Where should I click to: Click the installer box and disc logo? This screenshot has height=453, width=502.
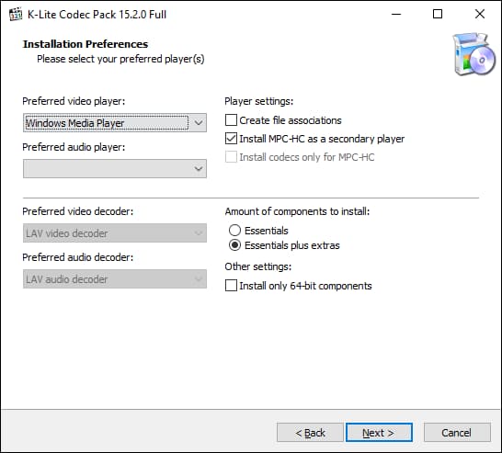coord(474,54)
